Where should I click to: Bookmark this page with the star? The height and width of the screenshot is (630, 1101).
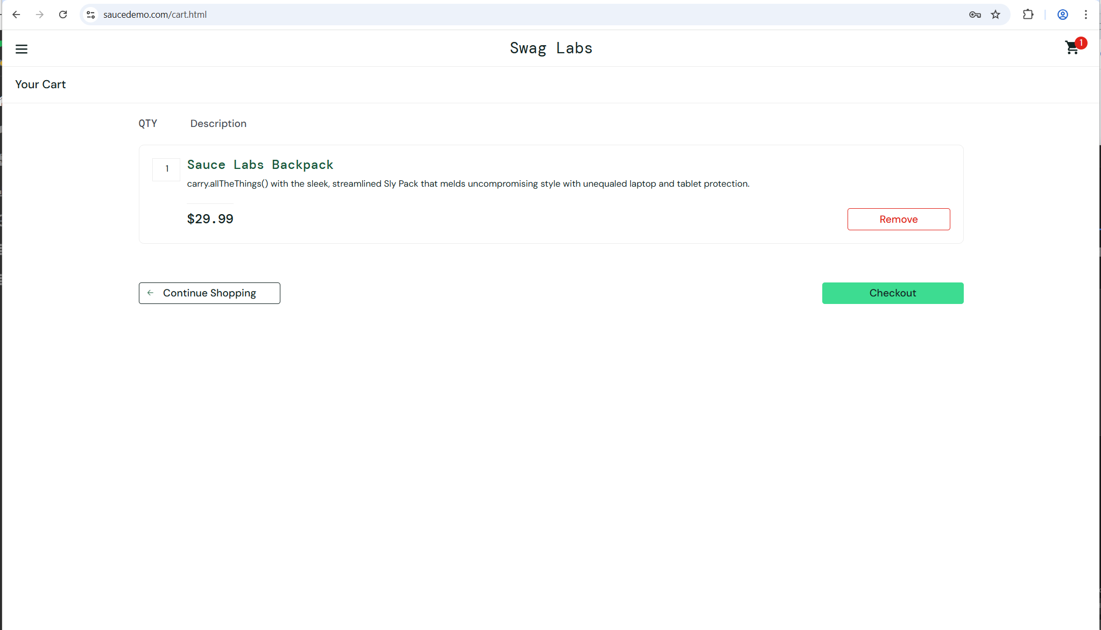(x=996, y=15)
